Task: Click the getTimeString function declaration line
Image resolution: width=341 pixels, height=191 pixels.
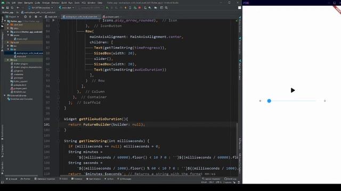Action: (x=107, y=141)
